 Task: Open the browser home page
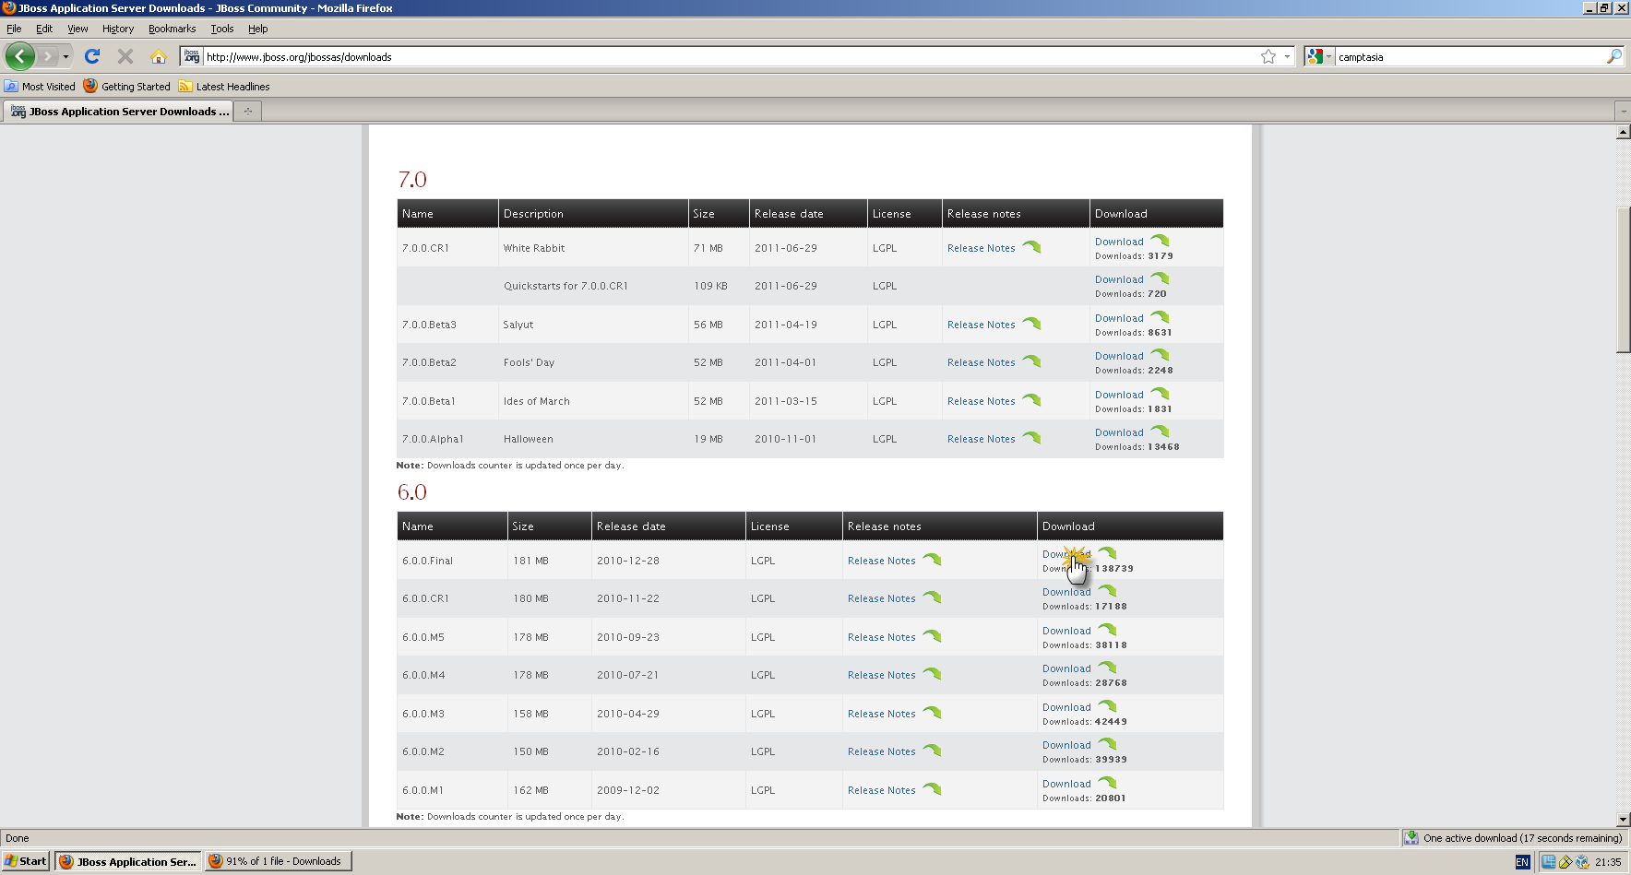tap(159, 56)
